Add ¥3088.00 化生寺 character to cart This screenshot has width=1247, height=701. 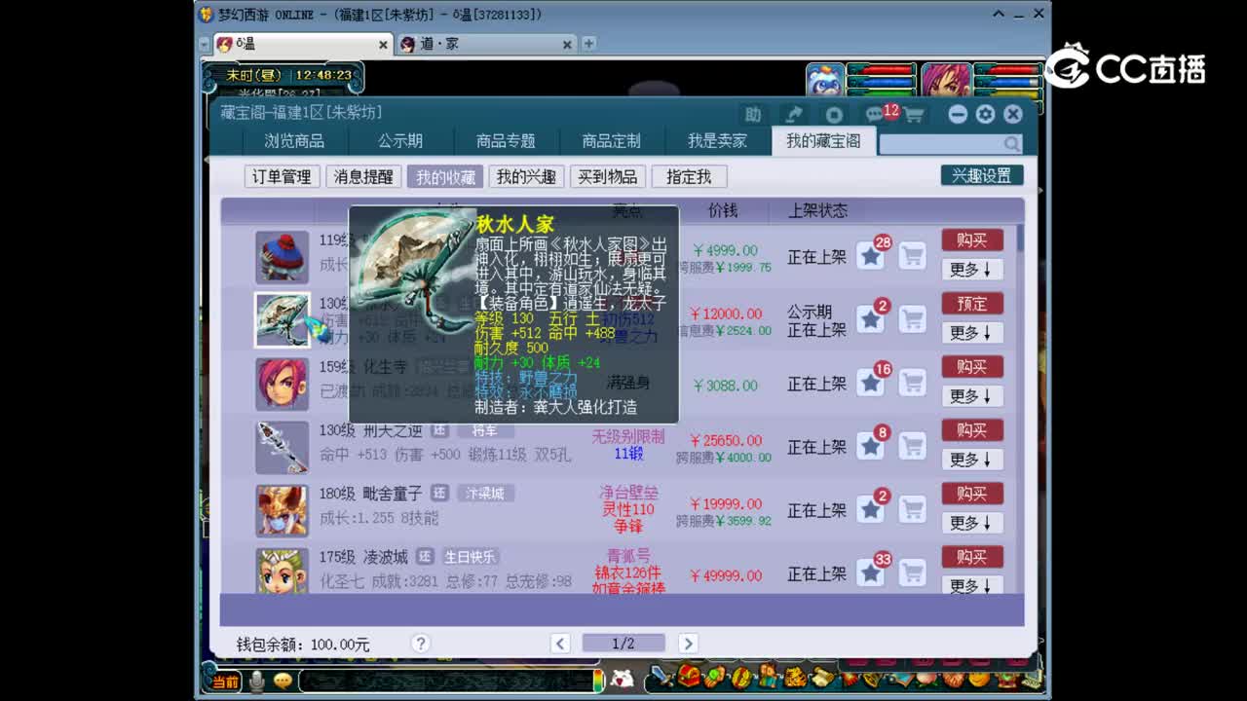point(912,383)
